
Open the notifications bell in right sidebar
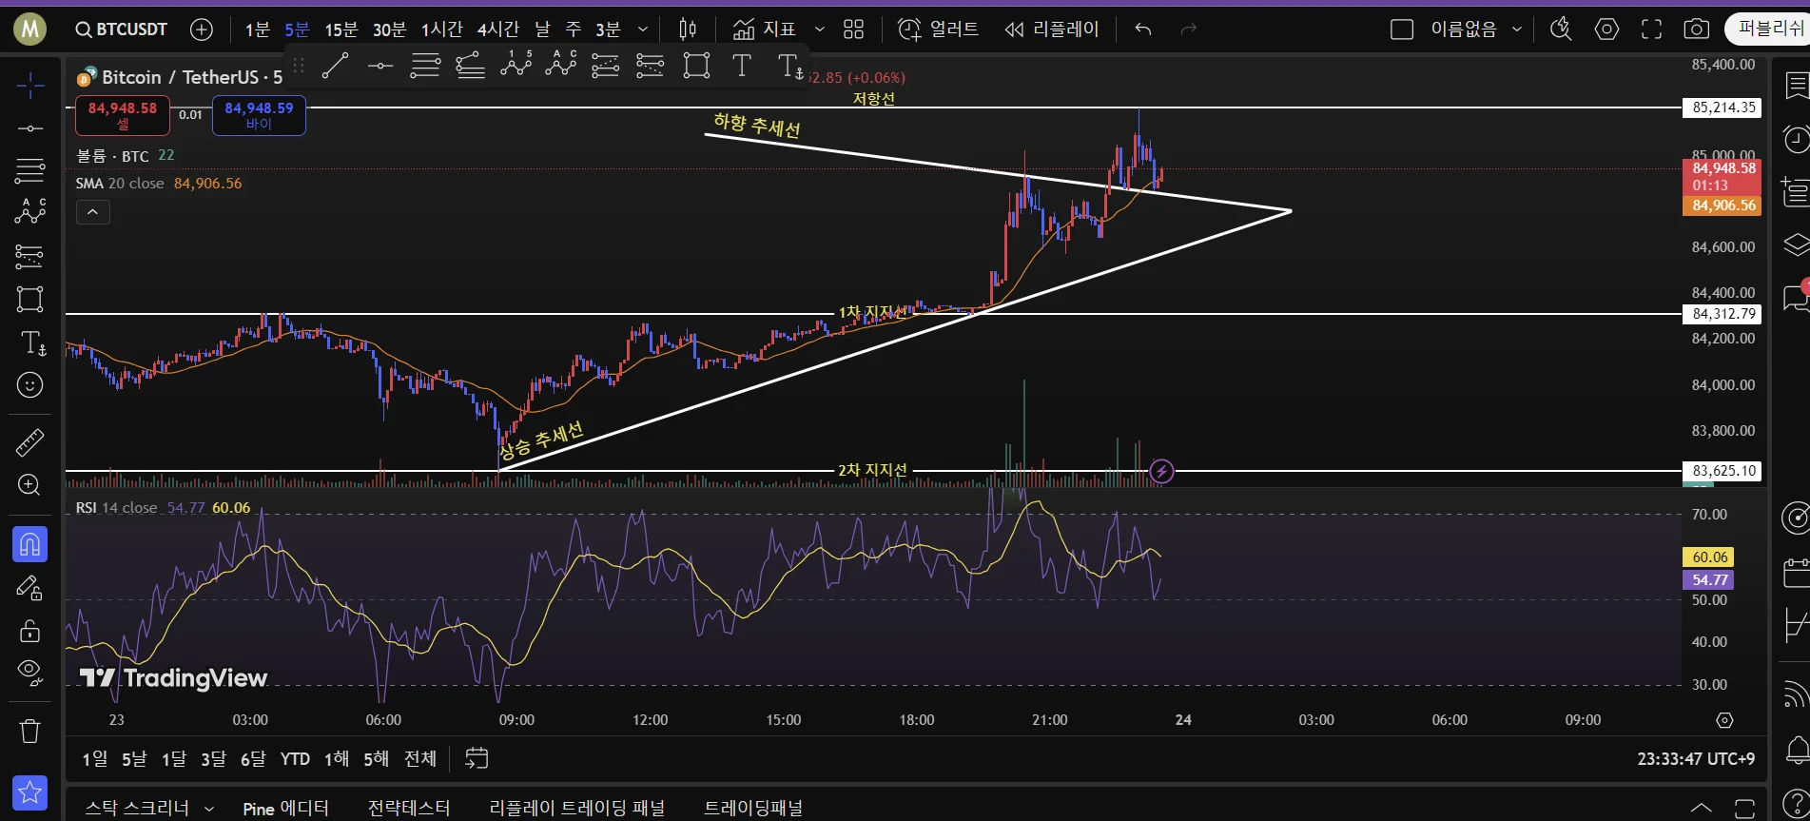coord(1796,751)
